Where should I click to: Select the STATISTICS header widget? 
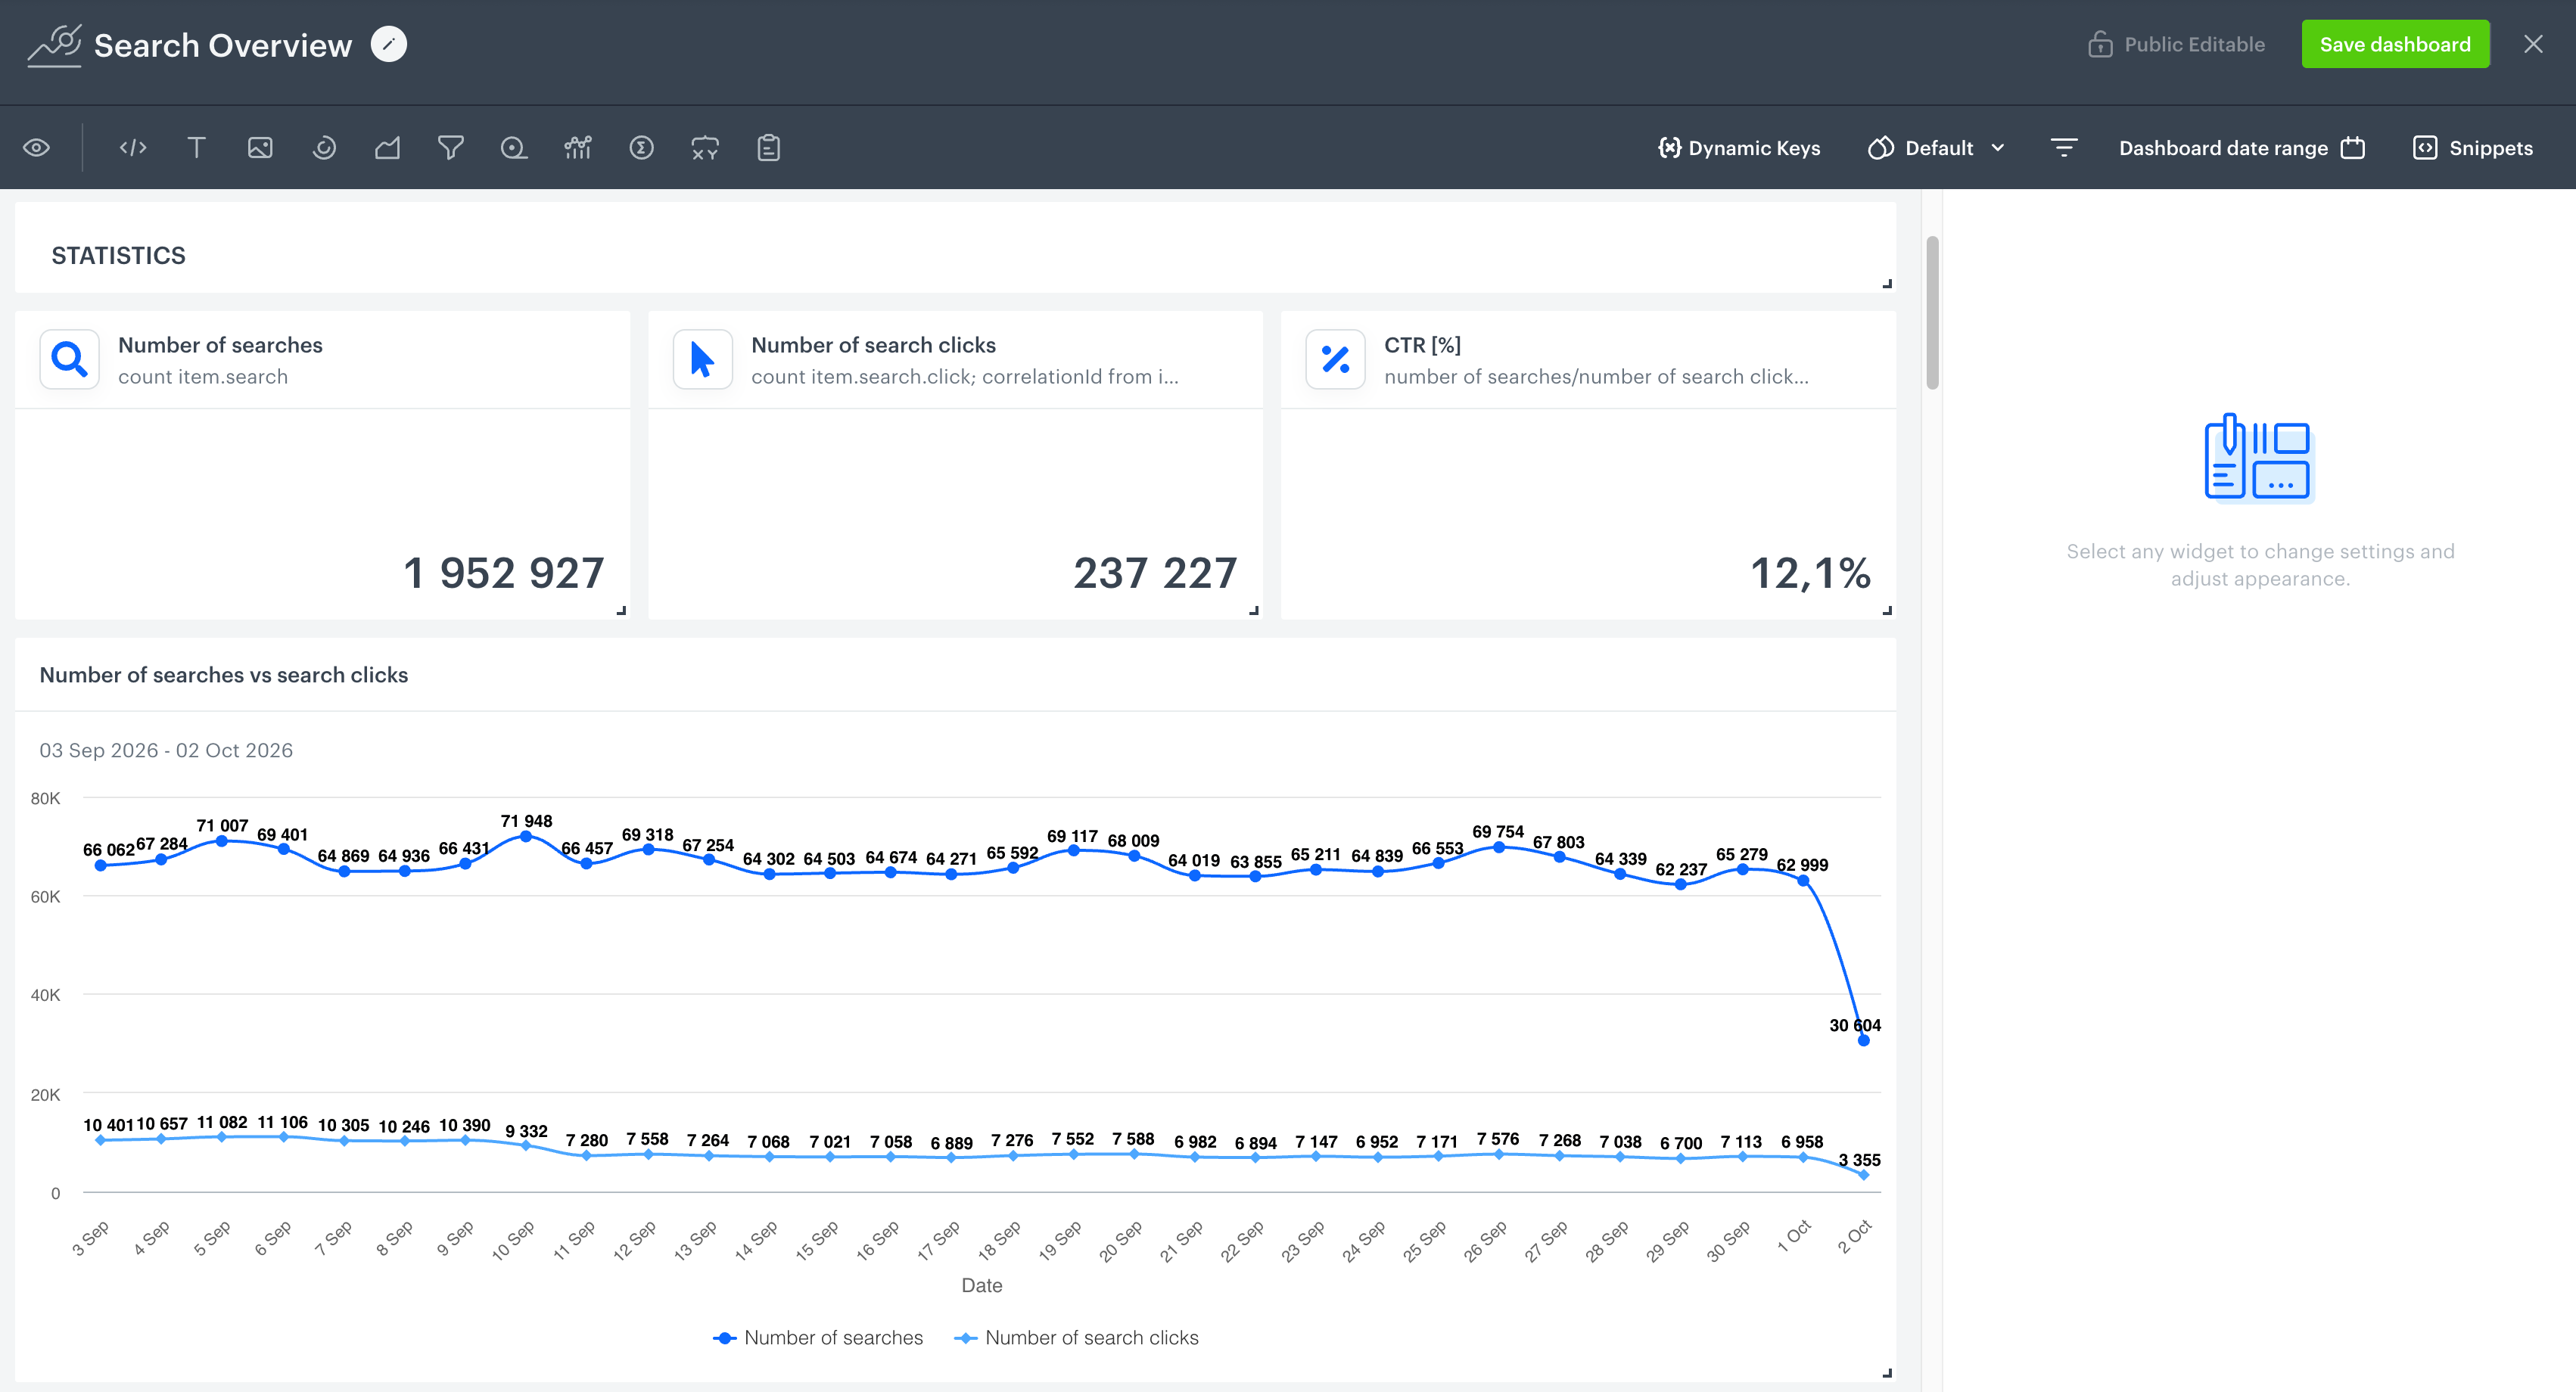[955, 248]
